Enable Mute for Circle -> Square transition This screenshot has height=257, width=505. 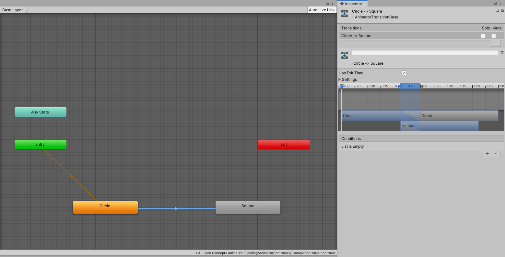pos(494,36)
